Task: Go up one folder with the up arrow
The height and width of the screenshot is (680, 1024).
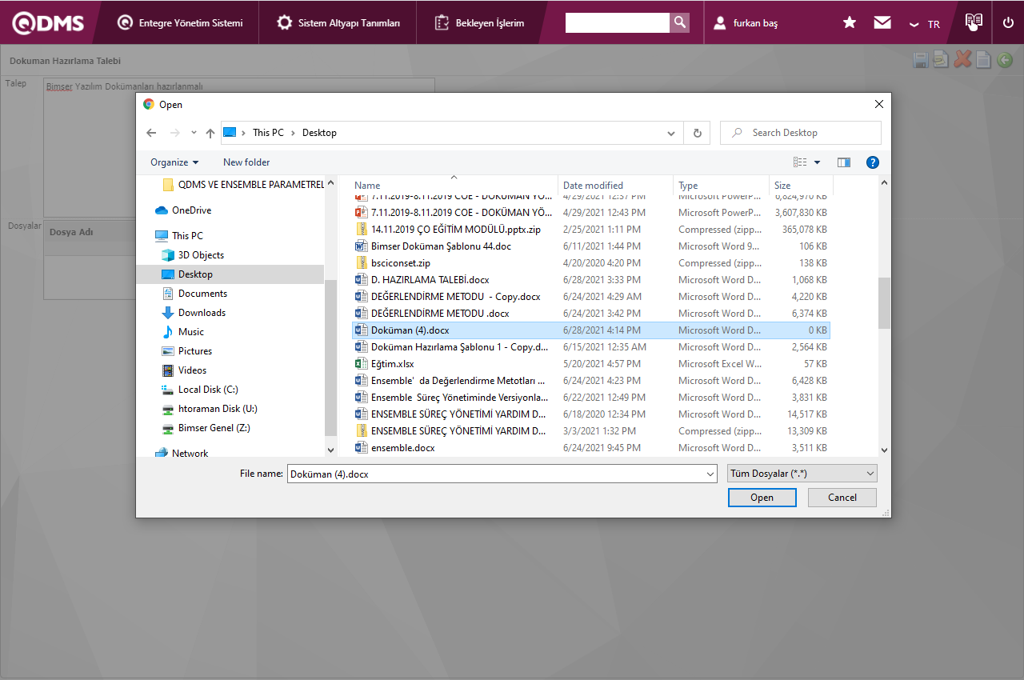Action: pos(210,133)
